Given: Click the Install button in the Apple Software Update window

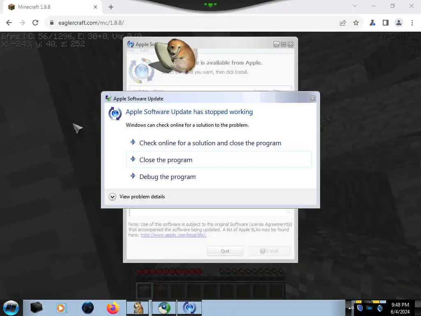Looking at the screenshot, I should (x=269, y=251).
